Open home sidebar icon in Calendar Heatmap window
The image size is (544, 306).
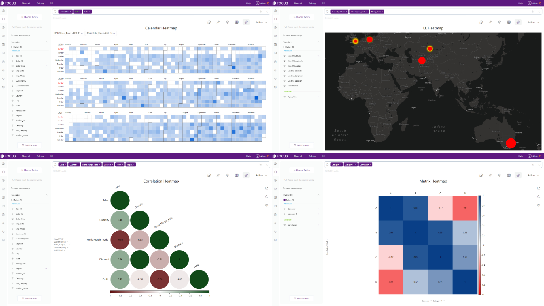3,10
